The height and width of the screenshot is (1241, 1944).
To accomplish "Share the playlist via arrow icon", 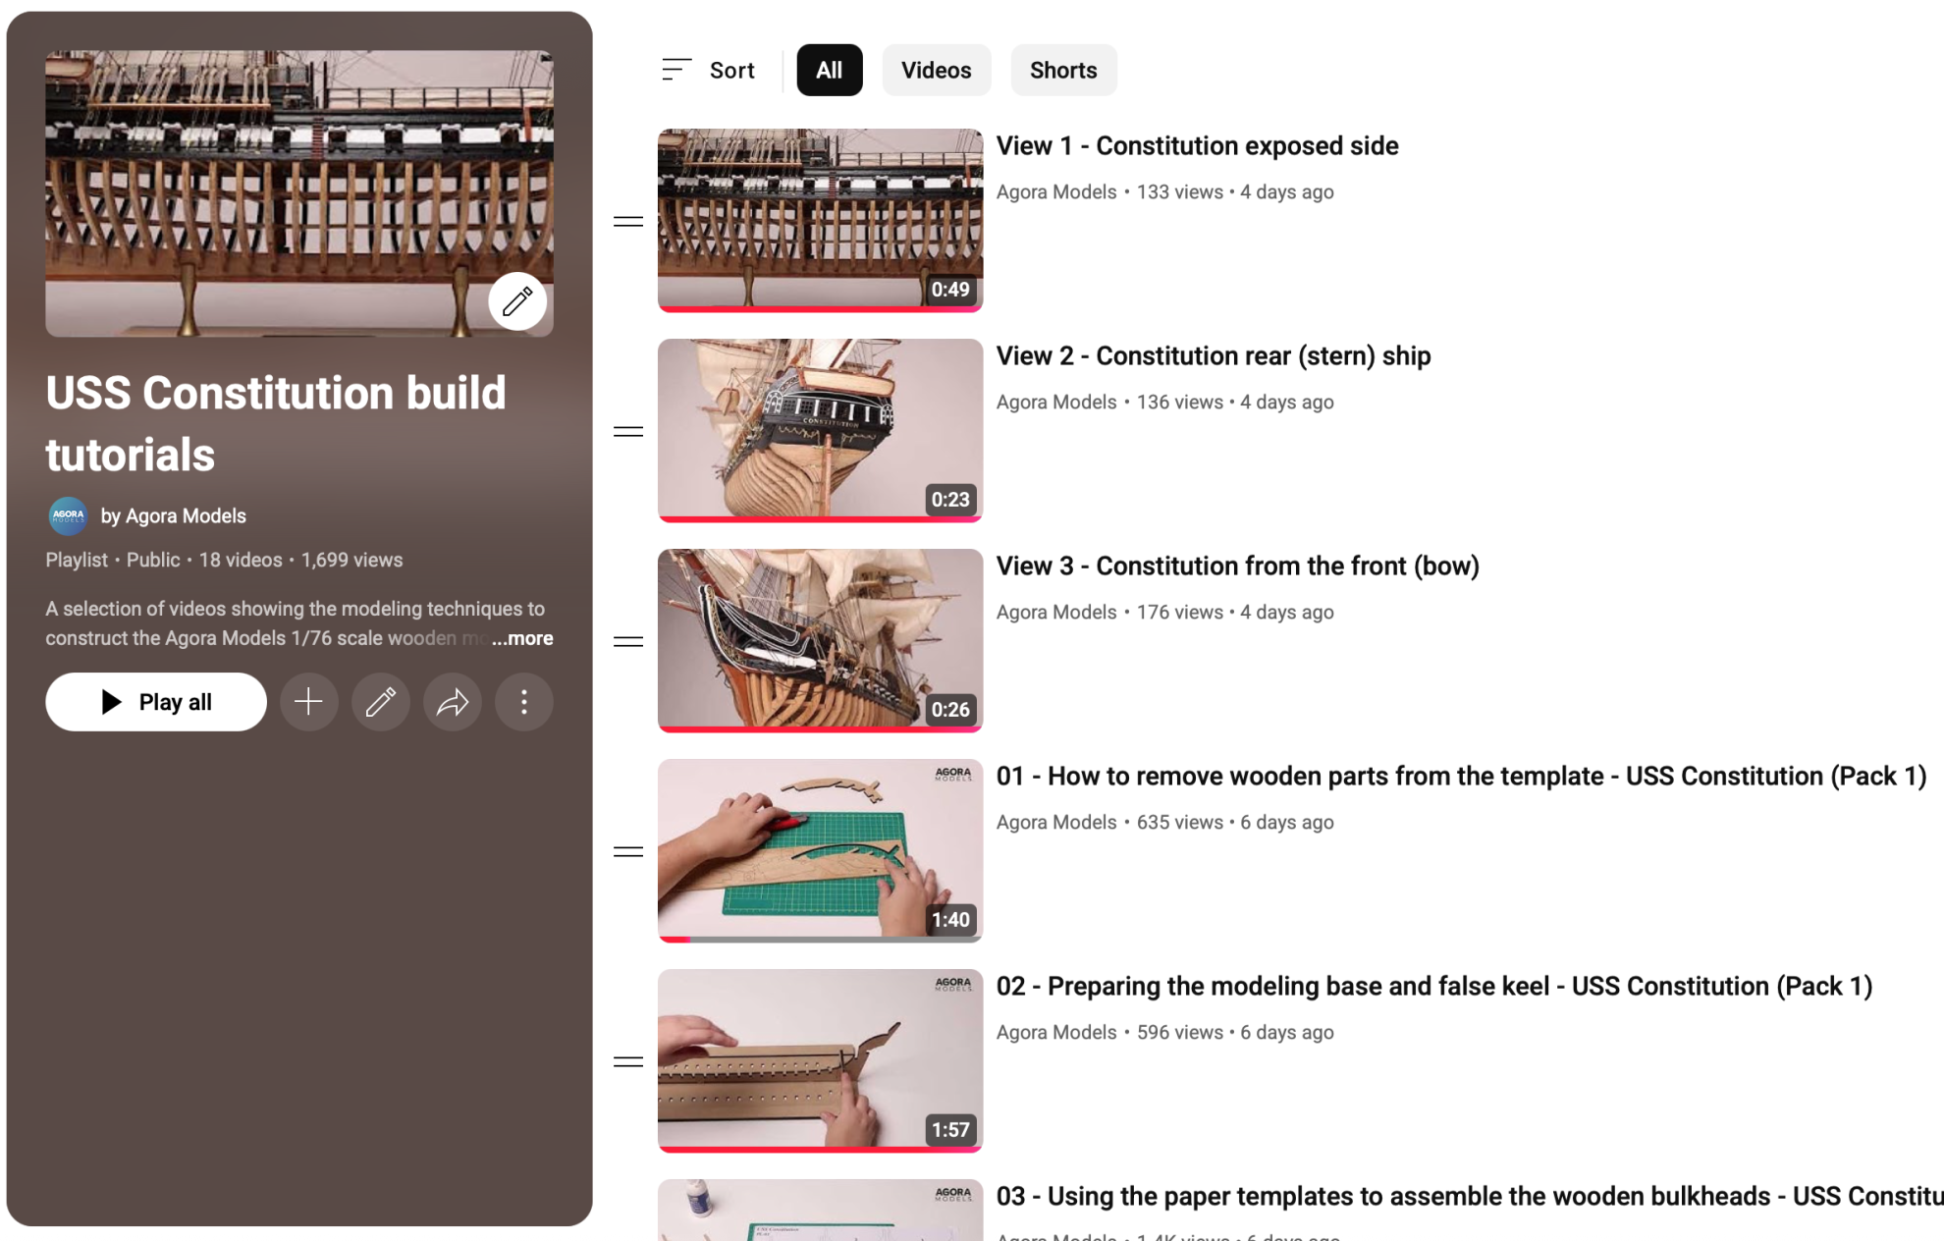I will coord(453,702).
